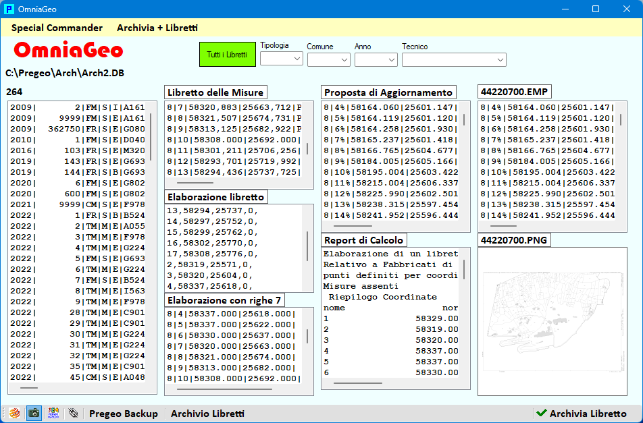Viewport: 643px width, 423px height.
Task: Click line 8|12%|58225.990 in 44220700.EMP panel
Action: 548,194
